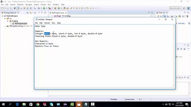
Task: Click the Run Last Tool icon
Action: (x=49, y=8)
